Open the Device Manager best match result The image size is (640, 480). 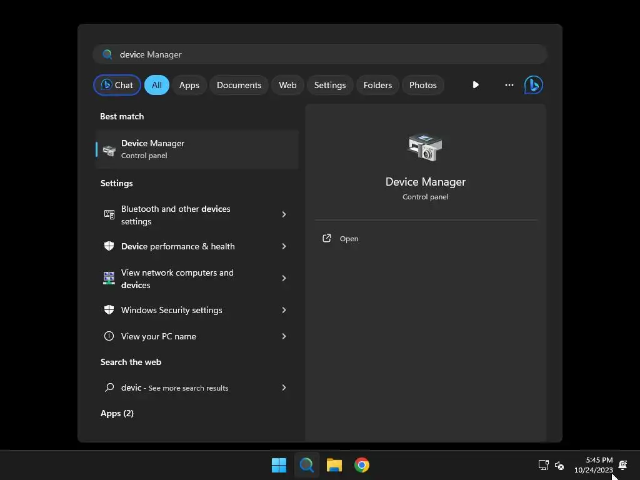coord(197,149)
